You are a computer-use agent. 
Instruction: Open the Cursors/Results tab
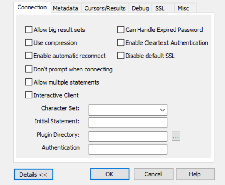[x=105, y=8]
